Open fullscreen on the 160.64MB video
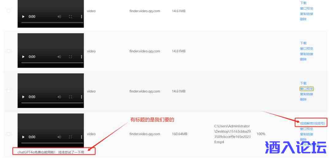Image resolution: width=331 pixels, height=158 pixels. tap(70, 137)
